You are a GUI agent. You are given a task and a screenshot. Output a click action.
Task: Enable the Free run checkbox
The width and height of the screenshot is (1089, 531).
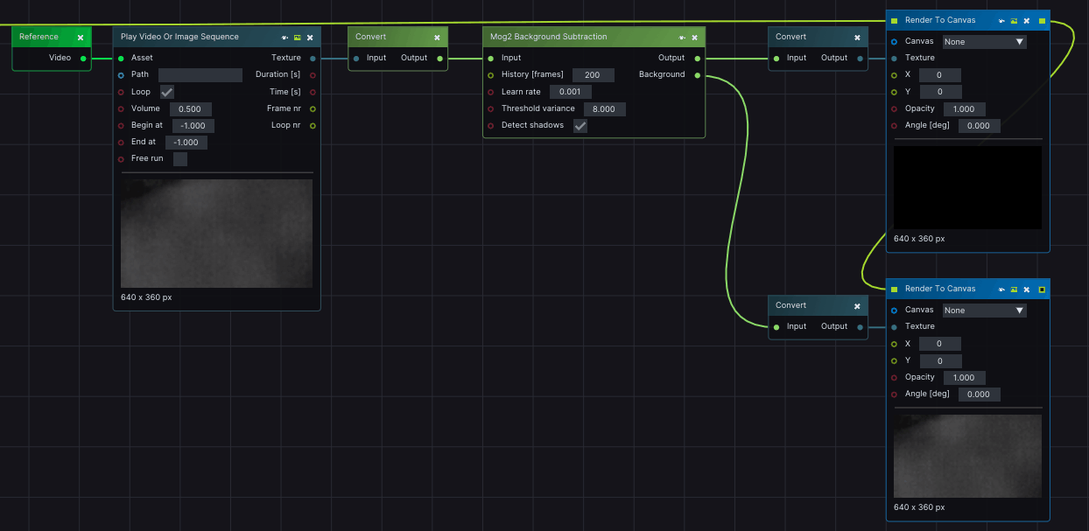click(180, 159)
